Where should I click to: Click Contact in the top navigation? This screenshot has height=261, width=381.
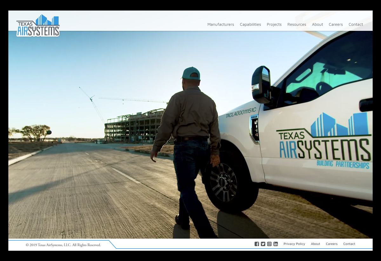pos(356,24)
